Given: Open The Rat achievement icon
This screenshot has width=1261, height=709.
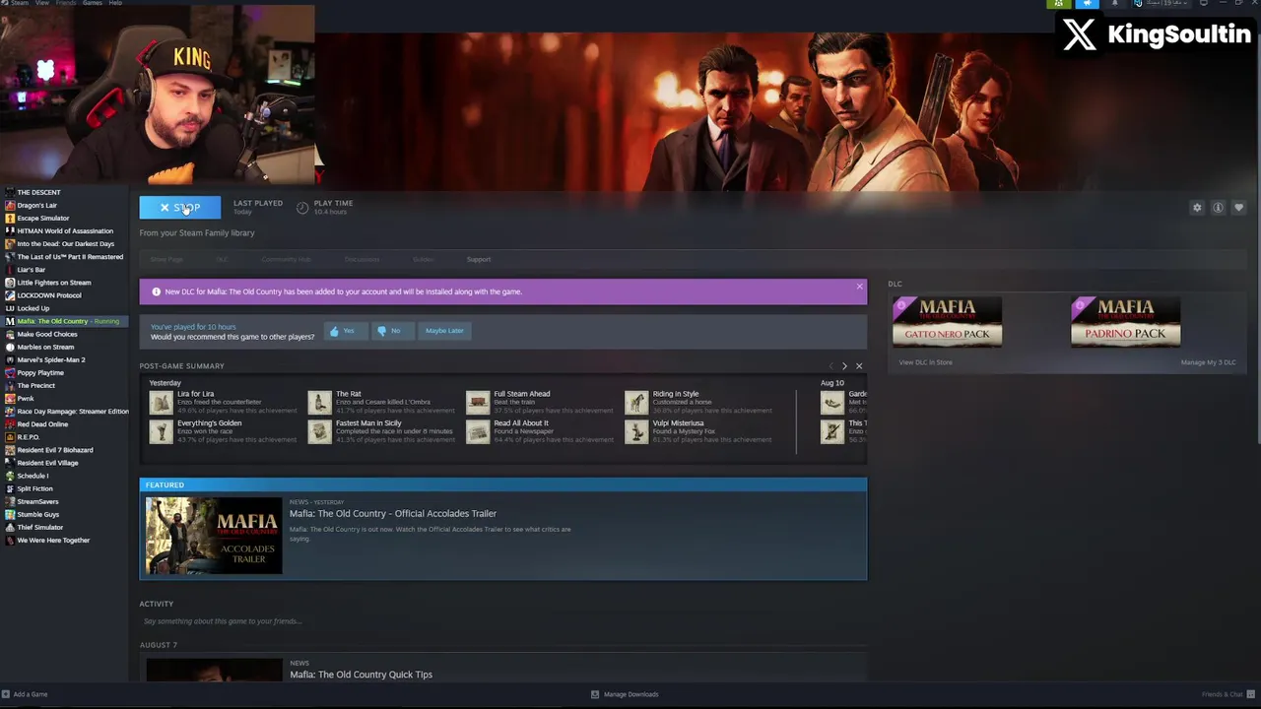Looking at the screenshot, I should (319, 402).
